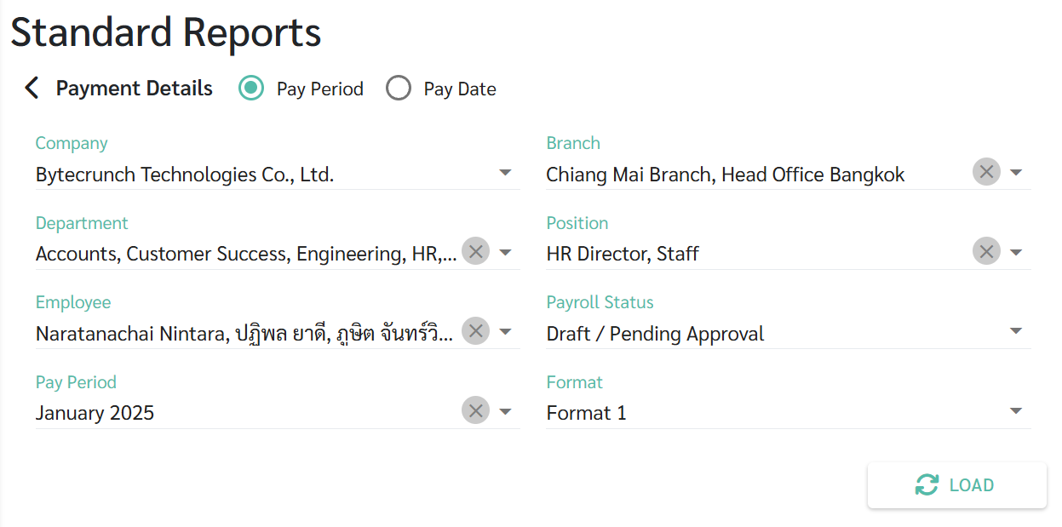Expand the Position dropdown arrow
The width and height of the screenshot is (1062, 527).
[1015, 252]
